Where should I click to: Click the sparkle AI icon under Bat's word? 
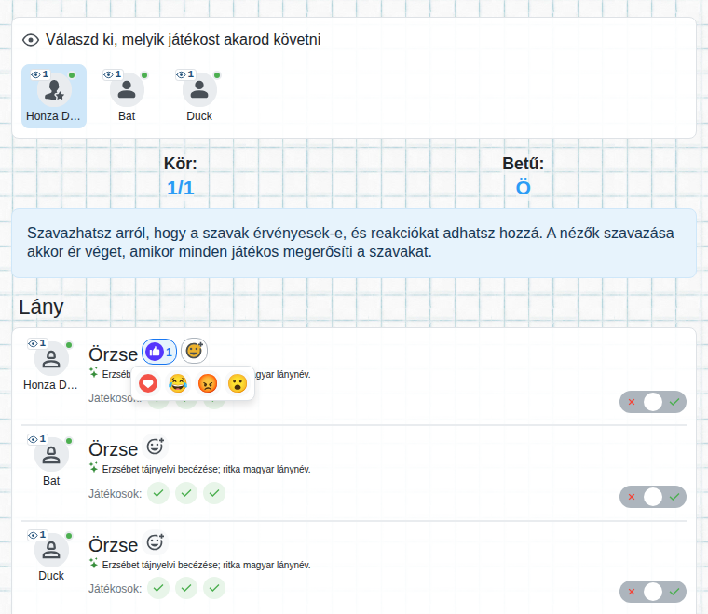93,468
